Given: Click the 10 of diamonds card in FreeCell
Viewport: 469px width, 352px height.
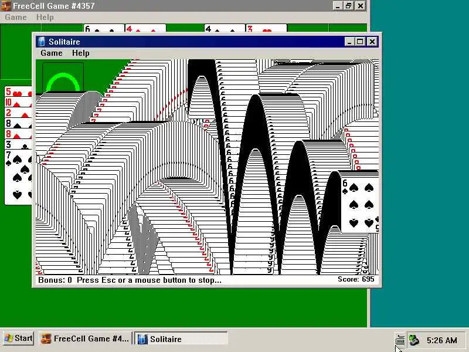Looking at the screenshot, I should click(x=18, y=102).
